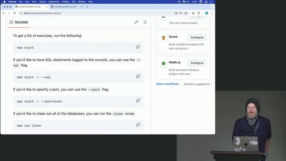286x161 pixels.
Task: Open the Chrome three-dot menu
Action: 212,13
